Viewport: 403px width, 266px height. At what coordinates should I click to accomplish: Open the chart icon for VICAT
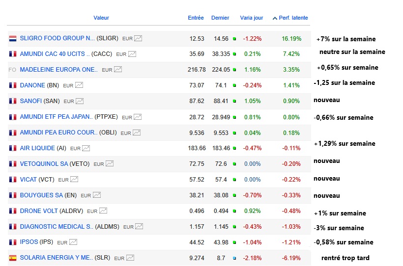[x=74, y=180]
